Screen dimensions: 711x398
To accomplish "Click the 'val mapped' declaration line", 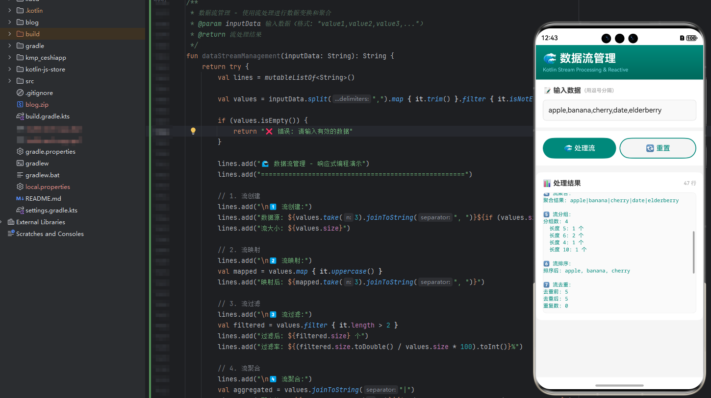I will tap(300, 271).
